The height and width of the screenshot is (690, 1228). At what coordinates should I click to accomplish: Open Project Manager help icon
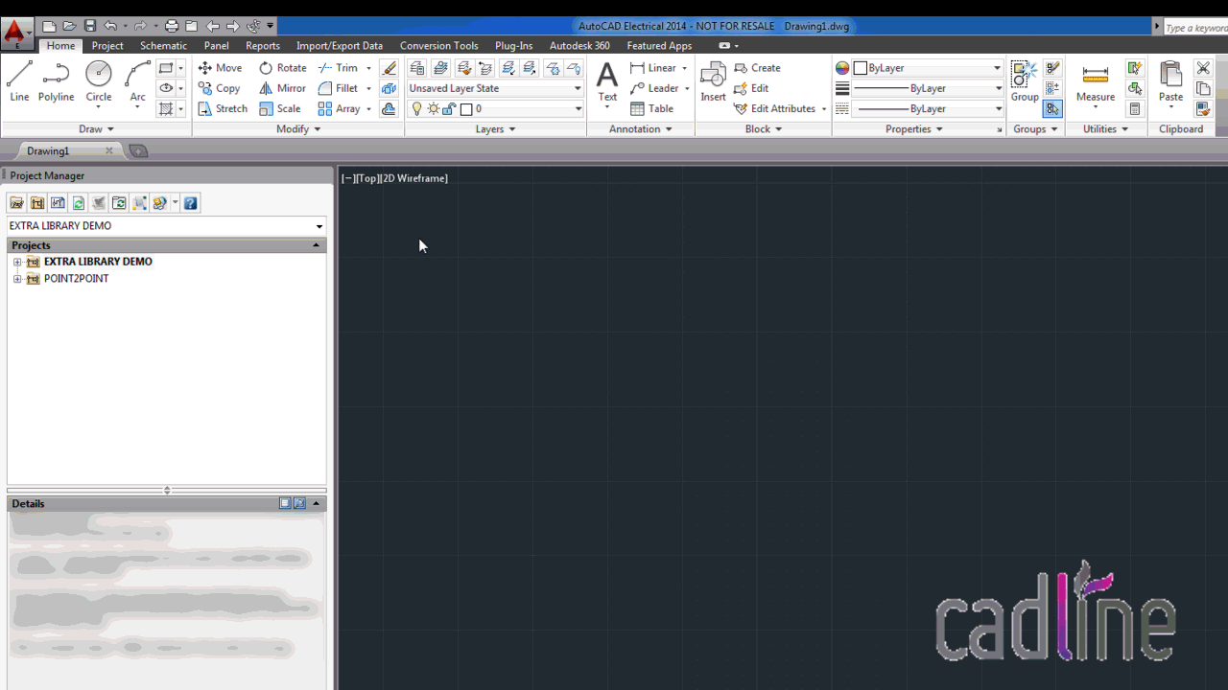pyautogui.click(x=190, y=202)
